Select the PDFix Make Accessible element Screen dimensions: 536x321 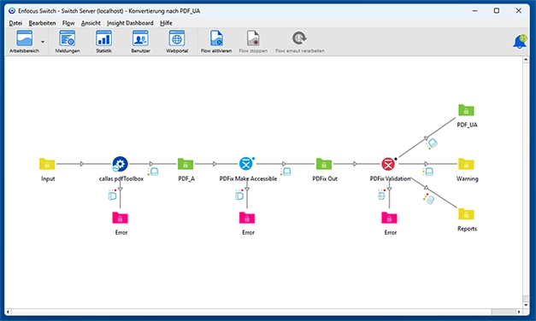[x=246, y=164]
